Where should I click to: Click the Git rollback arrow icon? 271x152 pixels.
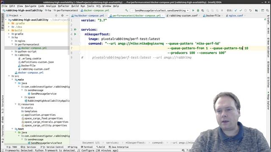tap(250, 10)
